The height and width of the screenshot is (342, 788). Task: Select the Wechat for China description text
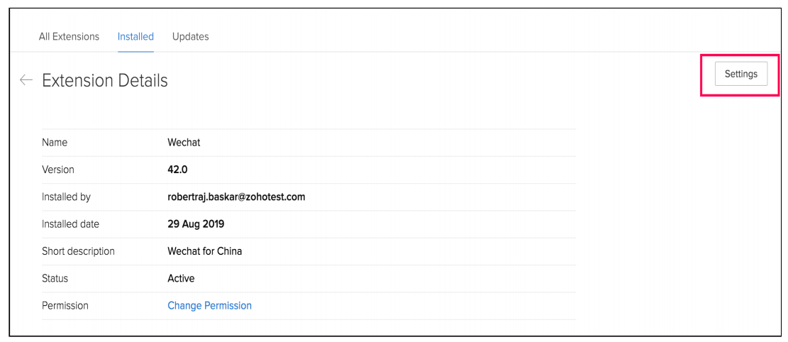tap(204, 251)
